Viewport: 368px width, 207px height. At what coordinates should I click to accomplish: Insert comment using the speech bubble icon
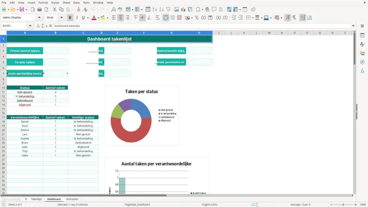point(214,9)
